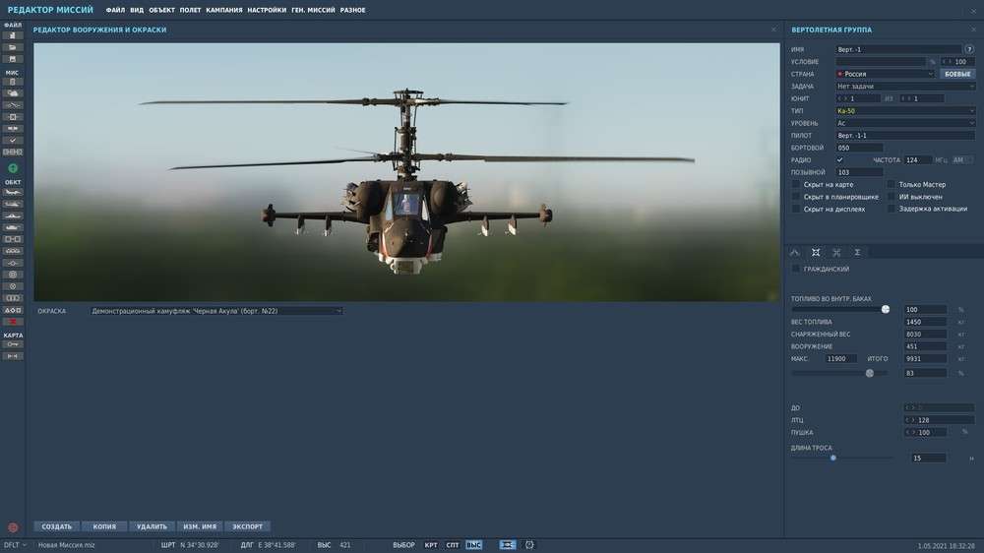Open the 'Настройки' menu
Viewport: 984px width, 553px height.
pos(267,10)
